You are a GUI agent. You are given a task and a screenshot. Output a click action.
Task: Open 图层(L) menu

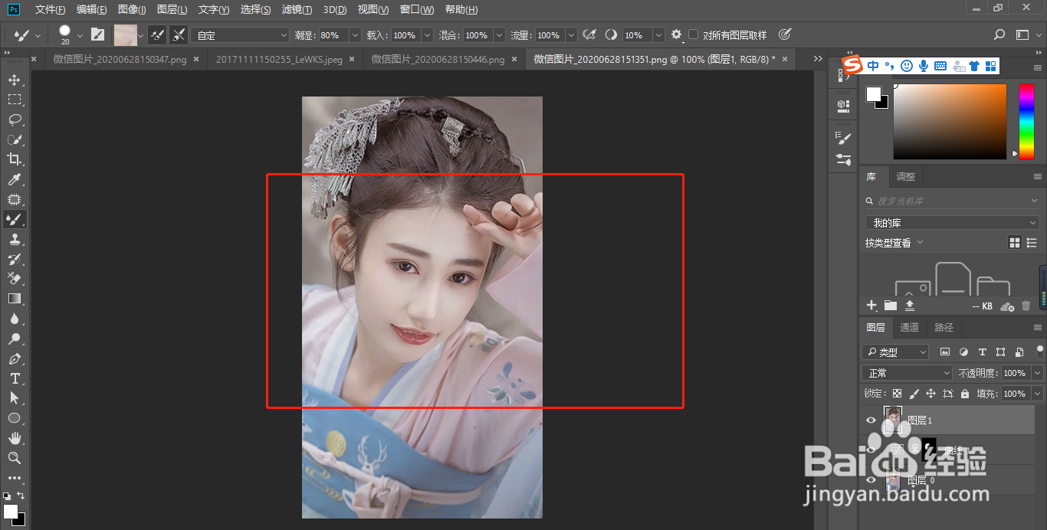[172, 10]
